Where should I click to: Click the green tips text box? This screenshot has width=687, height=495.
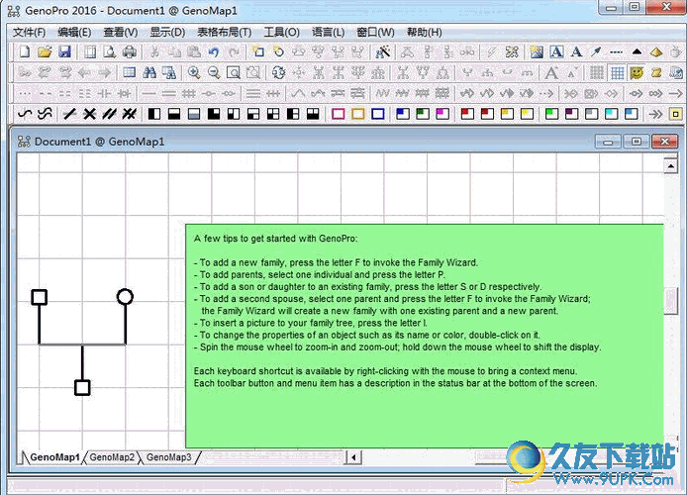click(424, 336)
